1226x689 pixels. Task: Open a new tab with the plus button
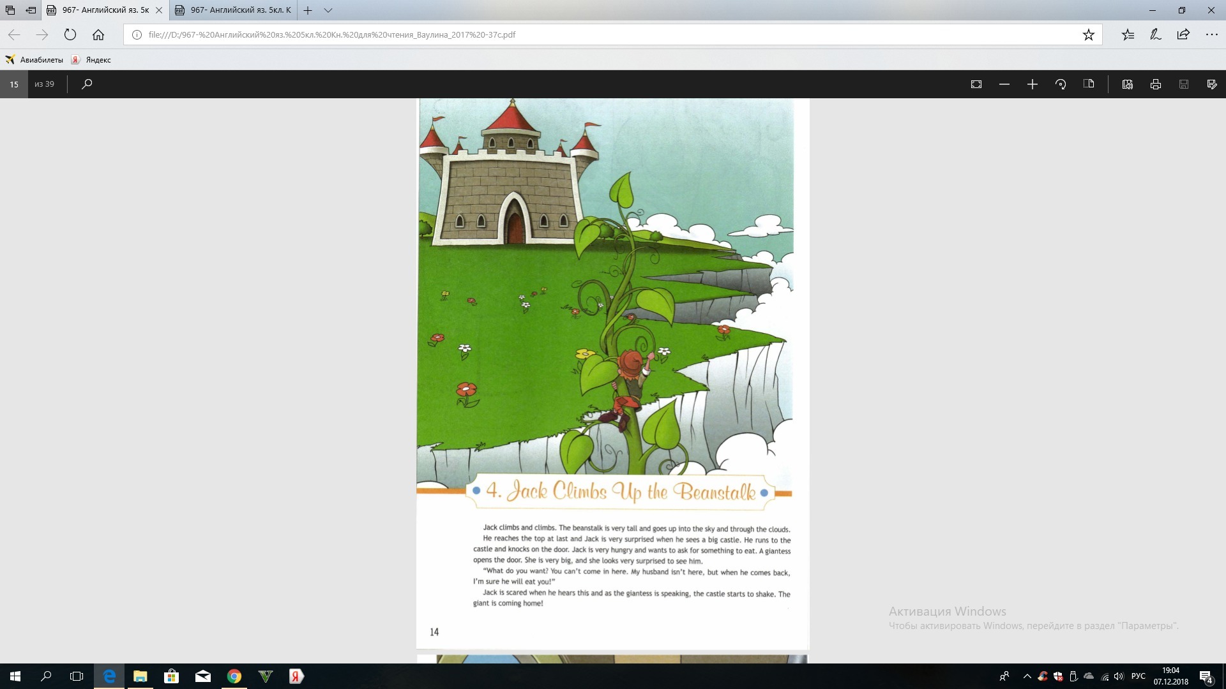308,10
